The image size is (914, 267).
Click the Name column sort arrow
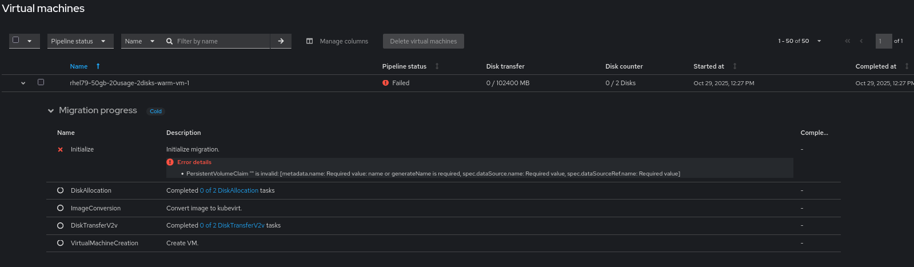(x=98, y=66)
